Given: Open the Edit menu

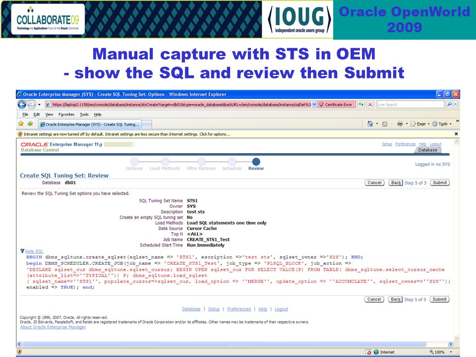Looking at the screenshot, I should click(x=37, y=115).
